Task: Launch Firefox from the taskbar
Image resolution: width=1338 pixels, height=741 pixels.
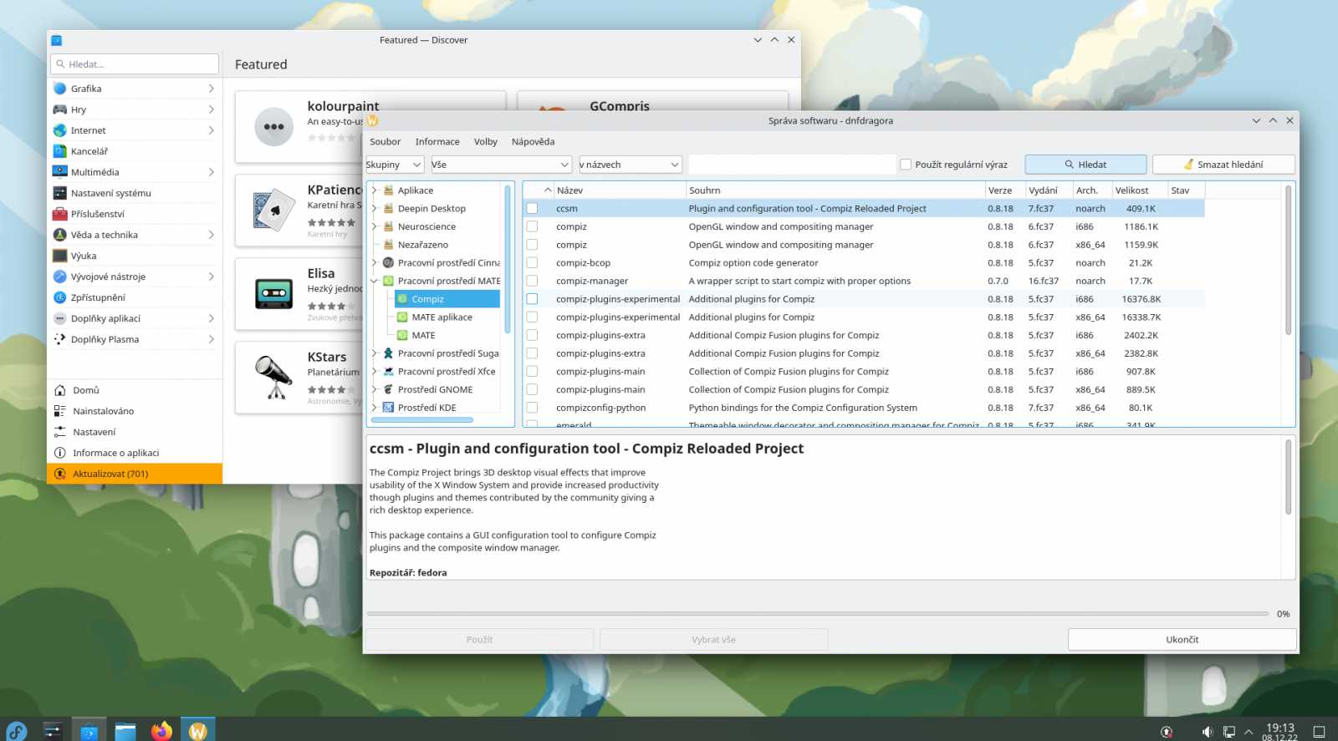Action: tap(161, 731)
